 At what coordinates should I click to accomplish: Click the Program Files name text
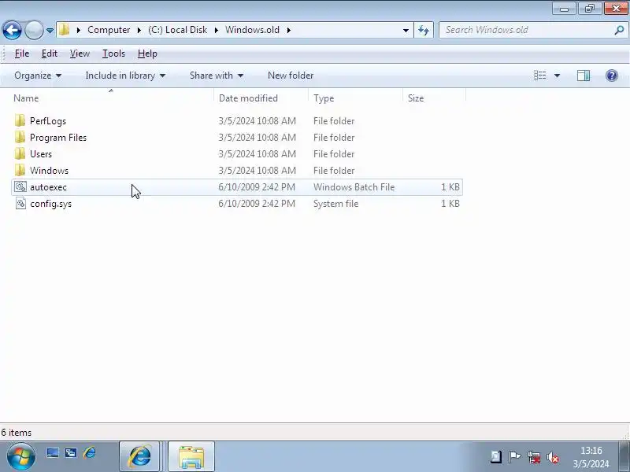[58, 137]
